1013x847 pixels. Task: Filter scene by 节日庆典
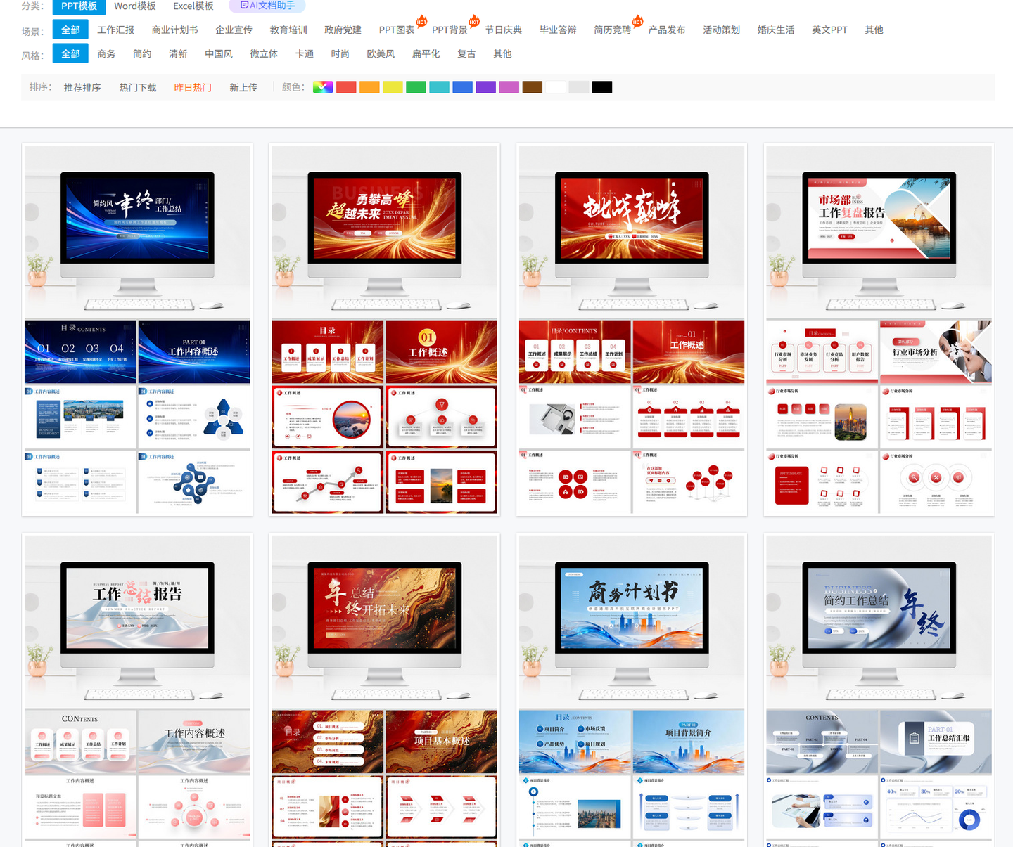(504, 30)
